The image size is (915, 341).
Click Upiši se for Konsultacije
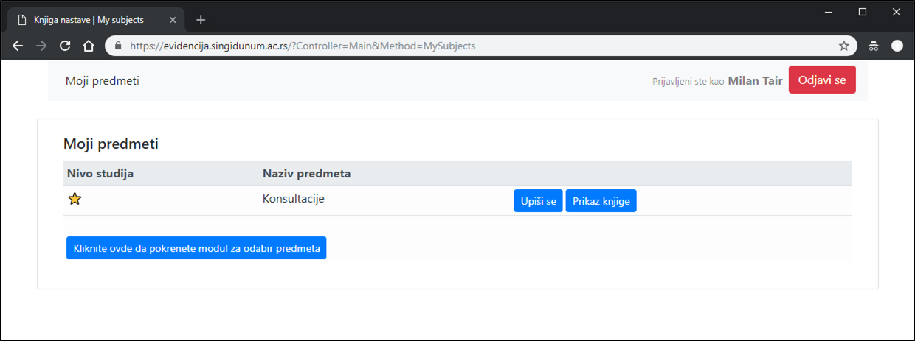tap(538, 201)
